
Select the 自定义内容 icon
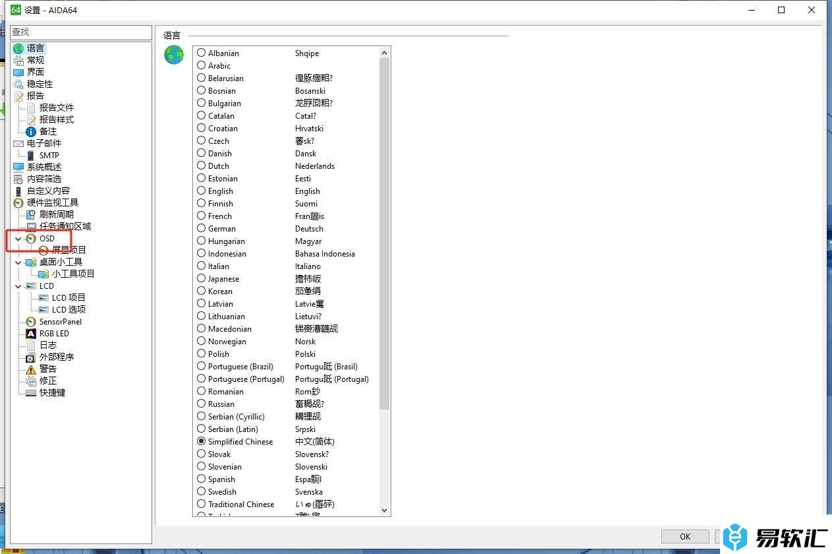point(18,191)
